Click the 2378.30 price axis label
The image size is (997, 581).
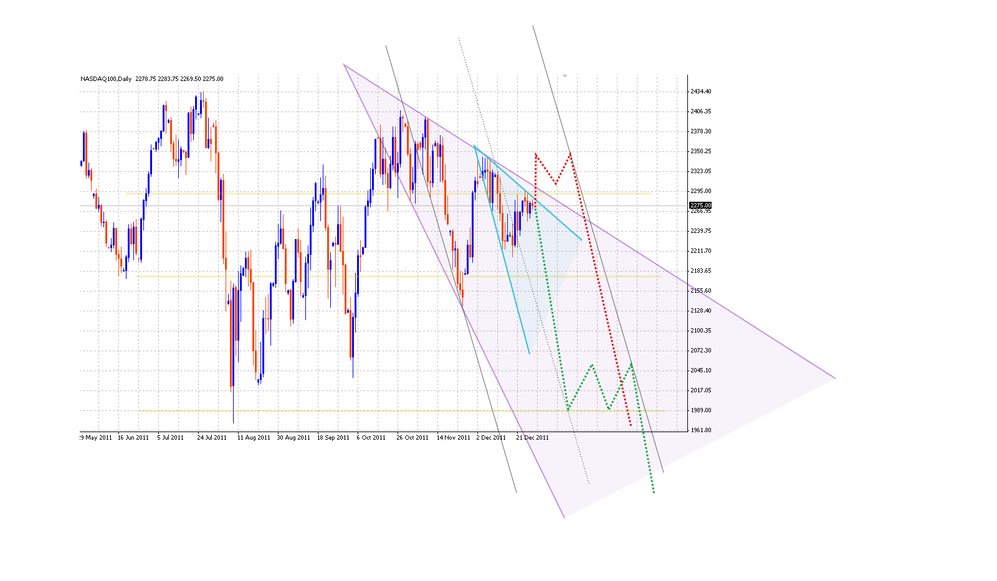[x=700, y=131]
